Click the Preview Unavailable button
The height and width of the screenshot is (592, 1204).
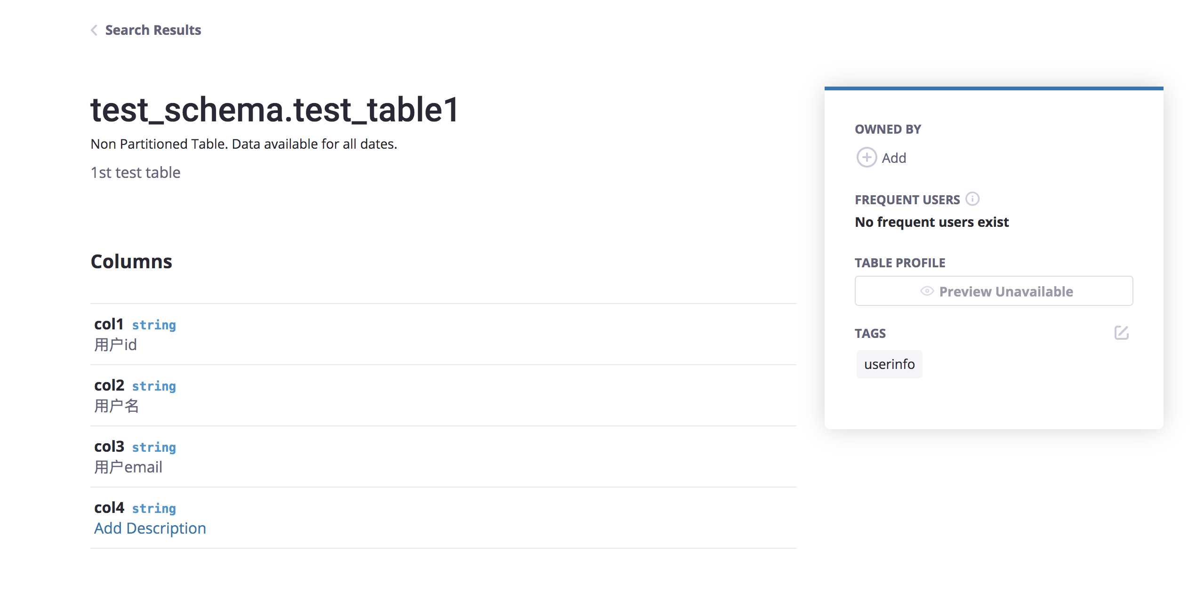[994, 291]
